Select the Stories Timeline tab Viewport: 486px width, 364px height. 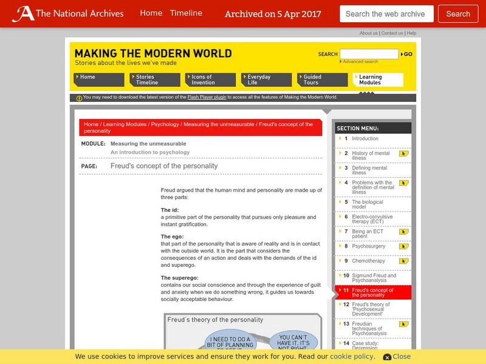(x=155, y=79)
